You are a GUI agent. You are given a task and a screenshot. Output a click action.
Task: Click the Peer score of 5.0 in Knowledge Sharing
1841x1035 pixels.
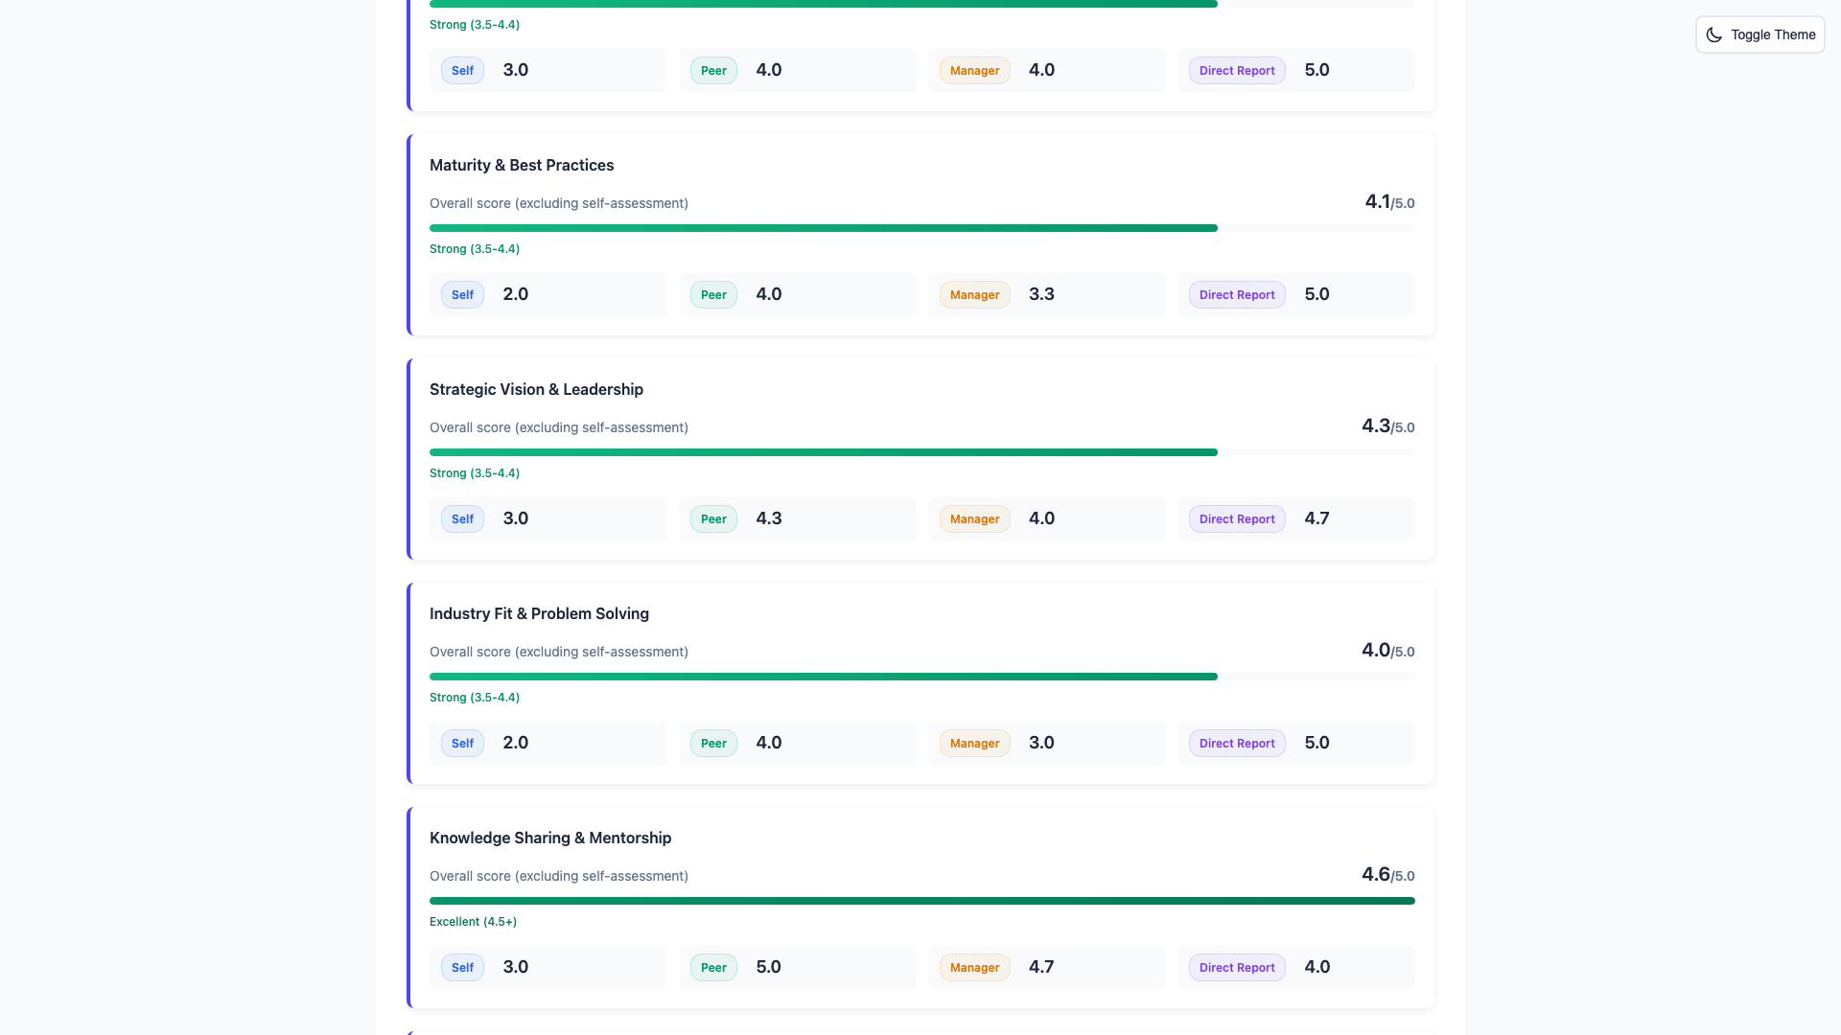click(768, 967)
